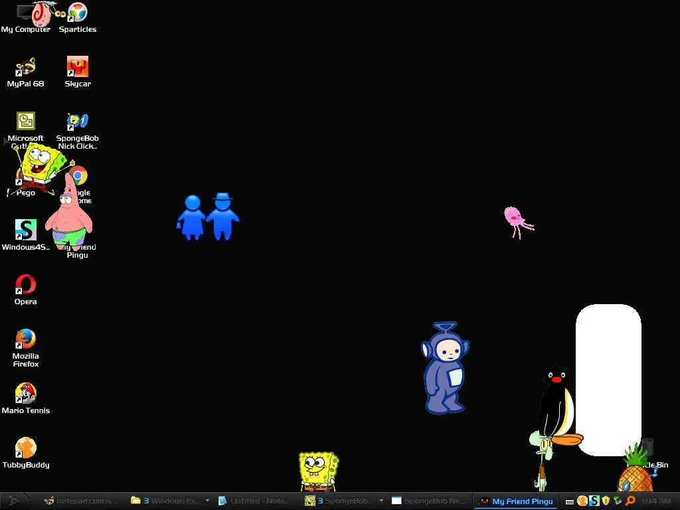Open the Start button on the taskbar
Screen dimensions: 680x510
tap(14, 501)
